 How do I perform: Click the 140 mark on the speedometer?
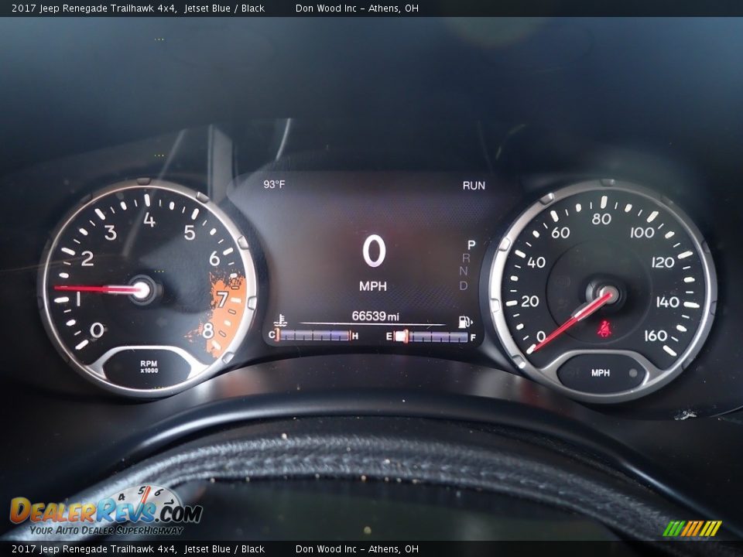point(668,302)
